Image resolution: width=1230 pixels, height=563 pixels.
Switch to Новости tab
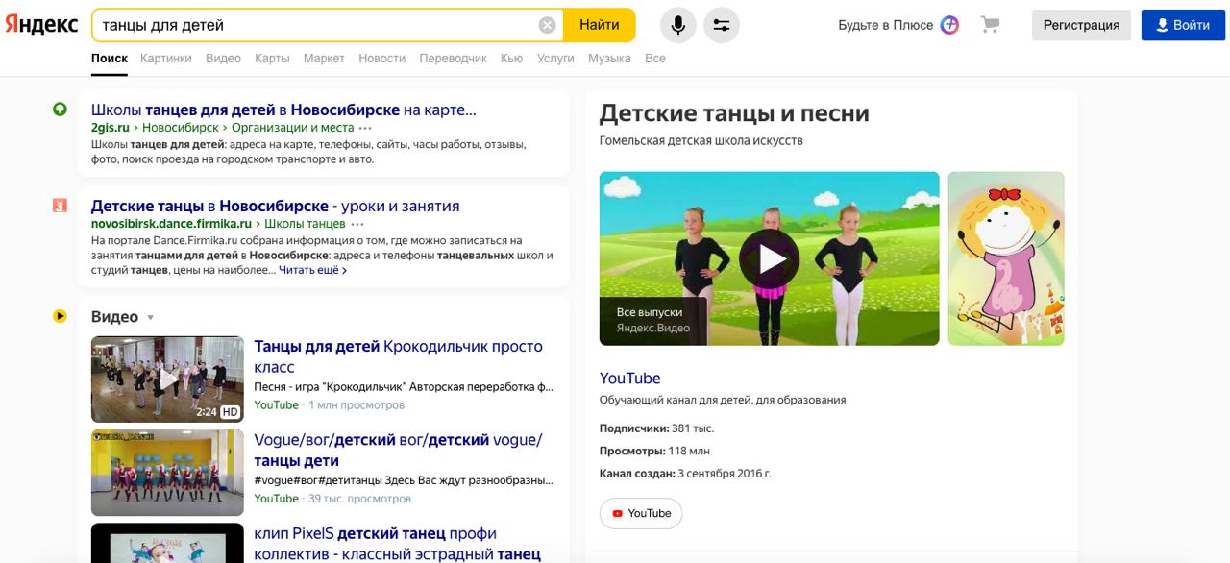coord(382,58)
